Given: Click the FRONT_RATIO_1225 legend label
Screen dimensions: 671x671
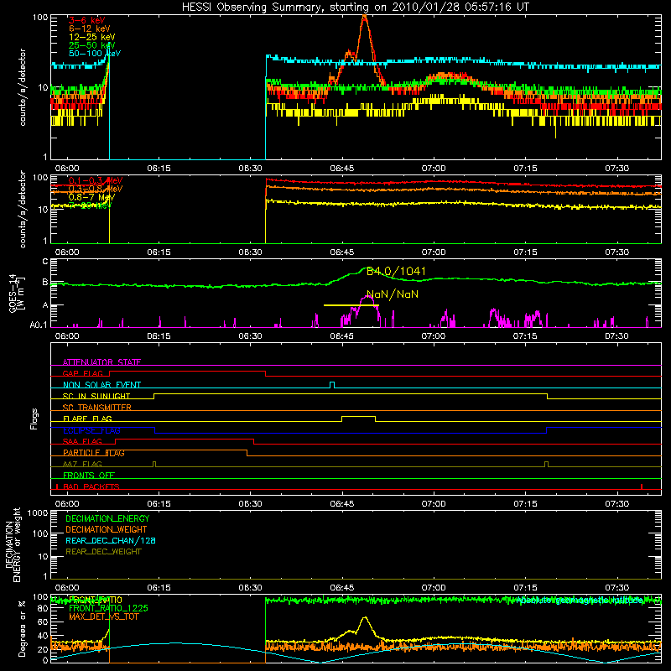Looking at the screenshot, I should click(108, 608).
